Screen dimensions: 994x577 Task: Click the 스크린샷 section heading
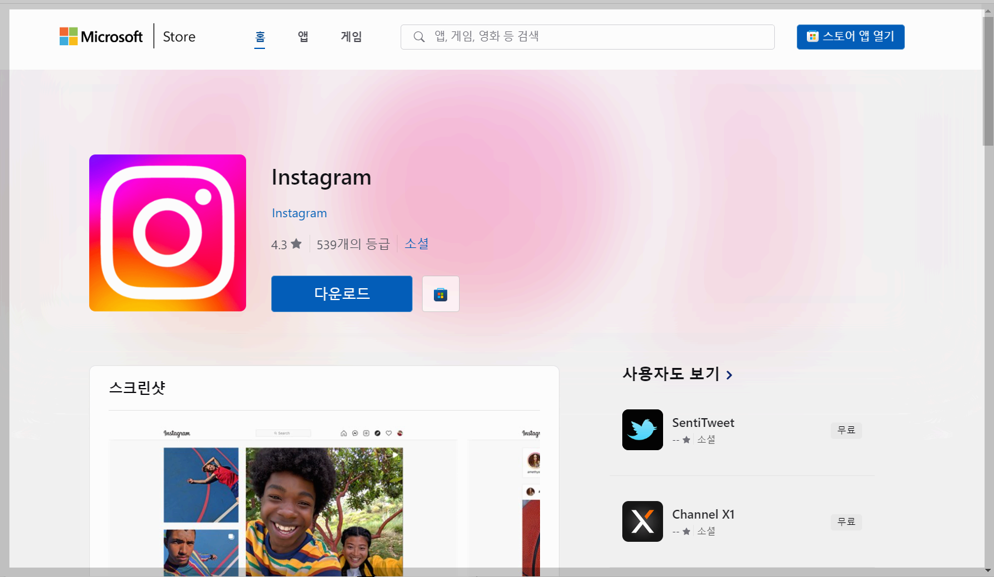coord(137,388)
